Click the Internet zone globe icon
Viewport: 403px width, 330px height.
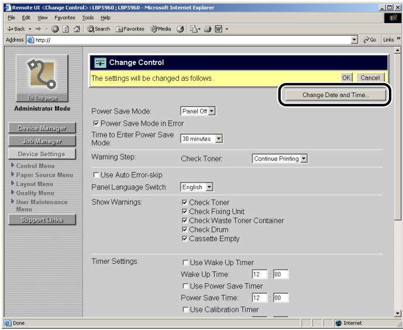339,323
